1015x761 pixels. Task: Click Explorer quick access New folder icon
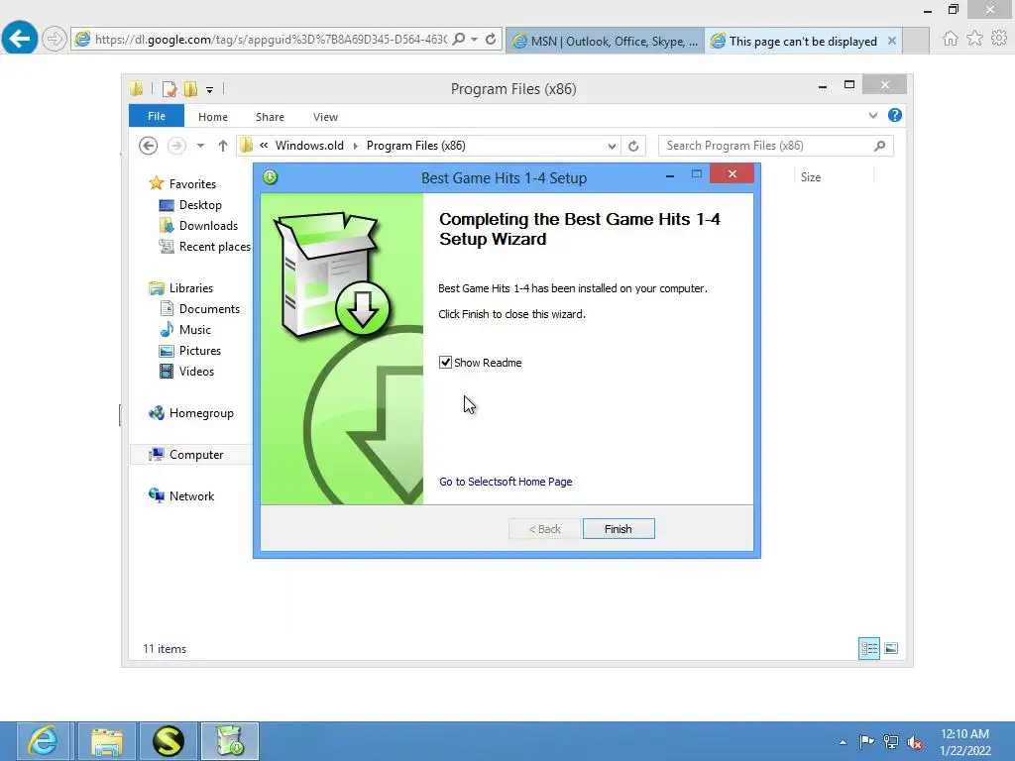190,88
